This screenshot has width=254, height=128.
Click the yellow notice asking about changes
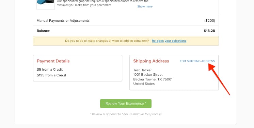point(126,41)
